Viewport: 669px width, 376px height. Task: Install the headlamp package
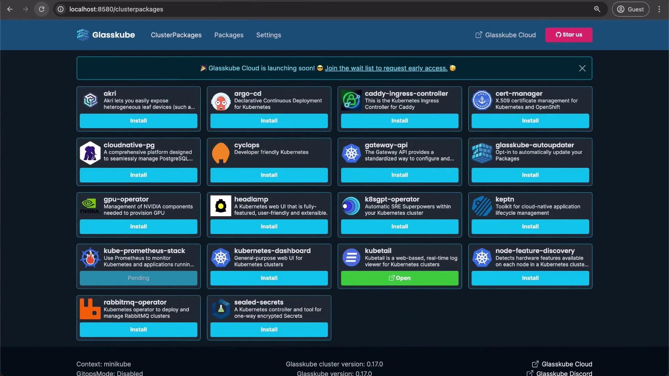coord(269,227)
